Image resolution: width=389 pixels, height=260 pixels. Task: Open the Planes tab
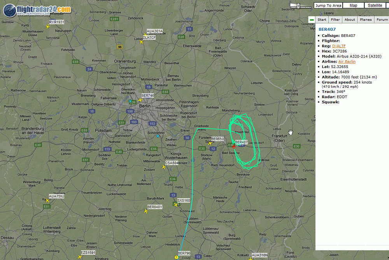click(366, 19)
